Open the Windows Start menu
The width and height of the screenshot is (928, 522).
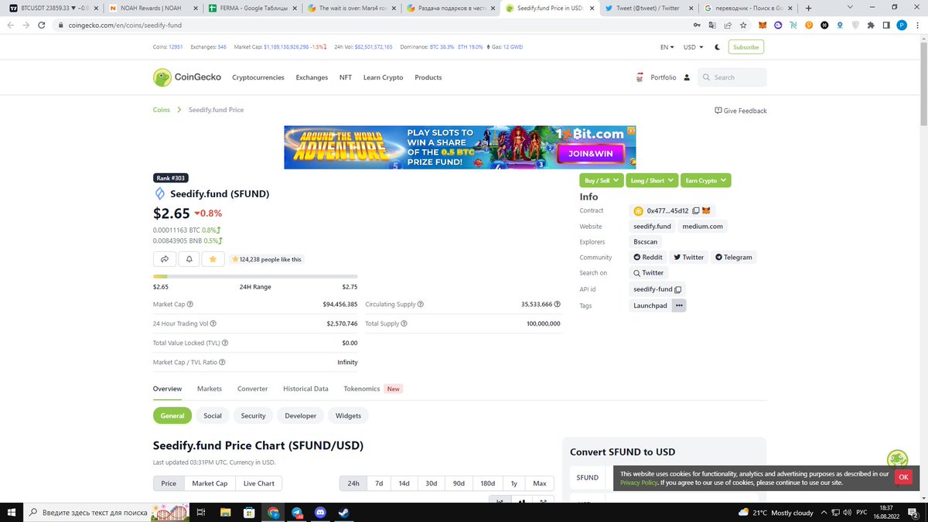[x=12, y=512]
